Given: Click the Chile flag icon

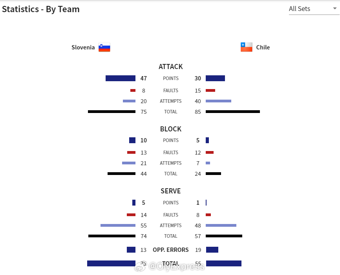Looking at the screenshot, I should click(x=246, y=47).
